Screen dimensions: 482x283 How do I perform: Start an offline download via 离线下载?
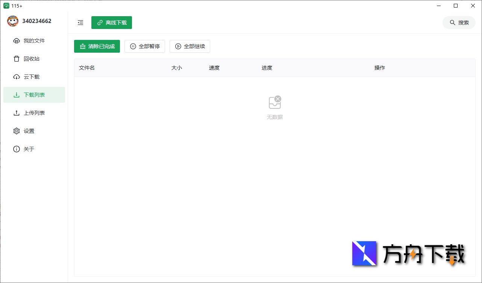pyautogui.click(x=112, y=23)
